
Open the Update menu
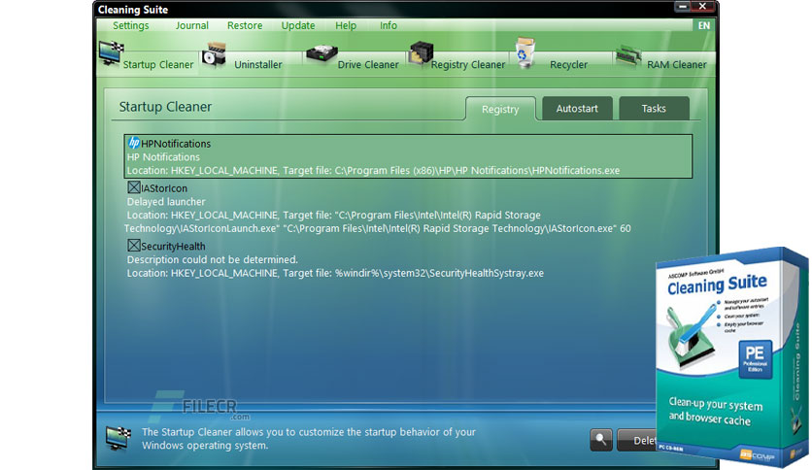click(298, 25)
